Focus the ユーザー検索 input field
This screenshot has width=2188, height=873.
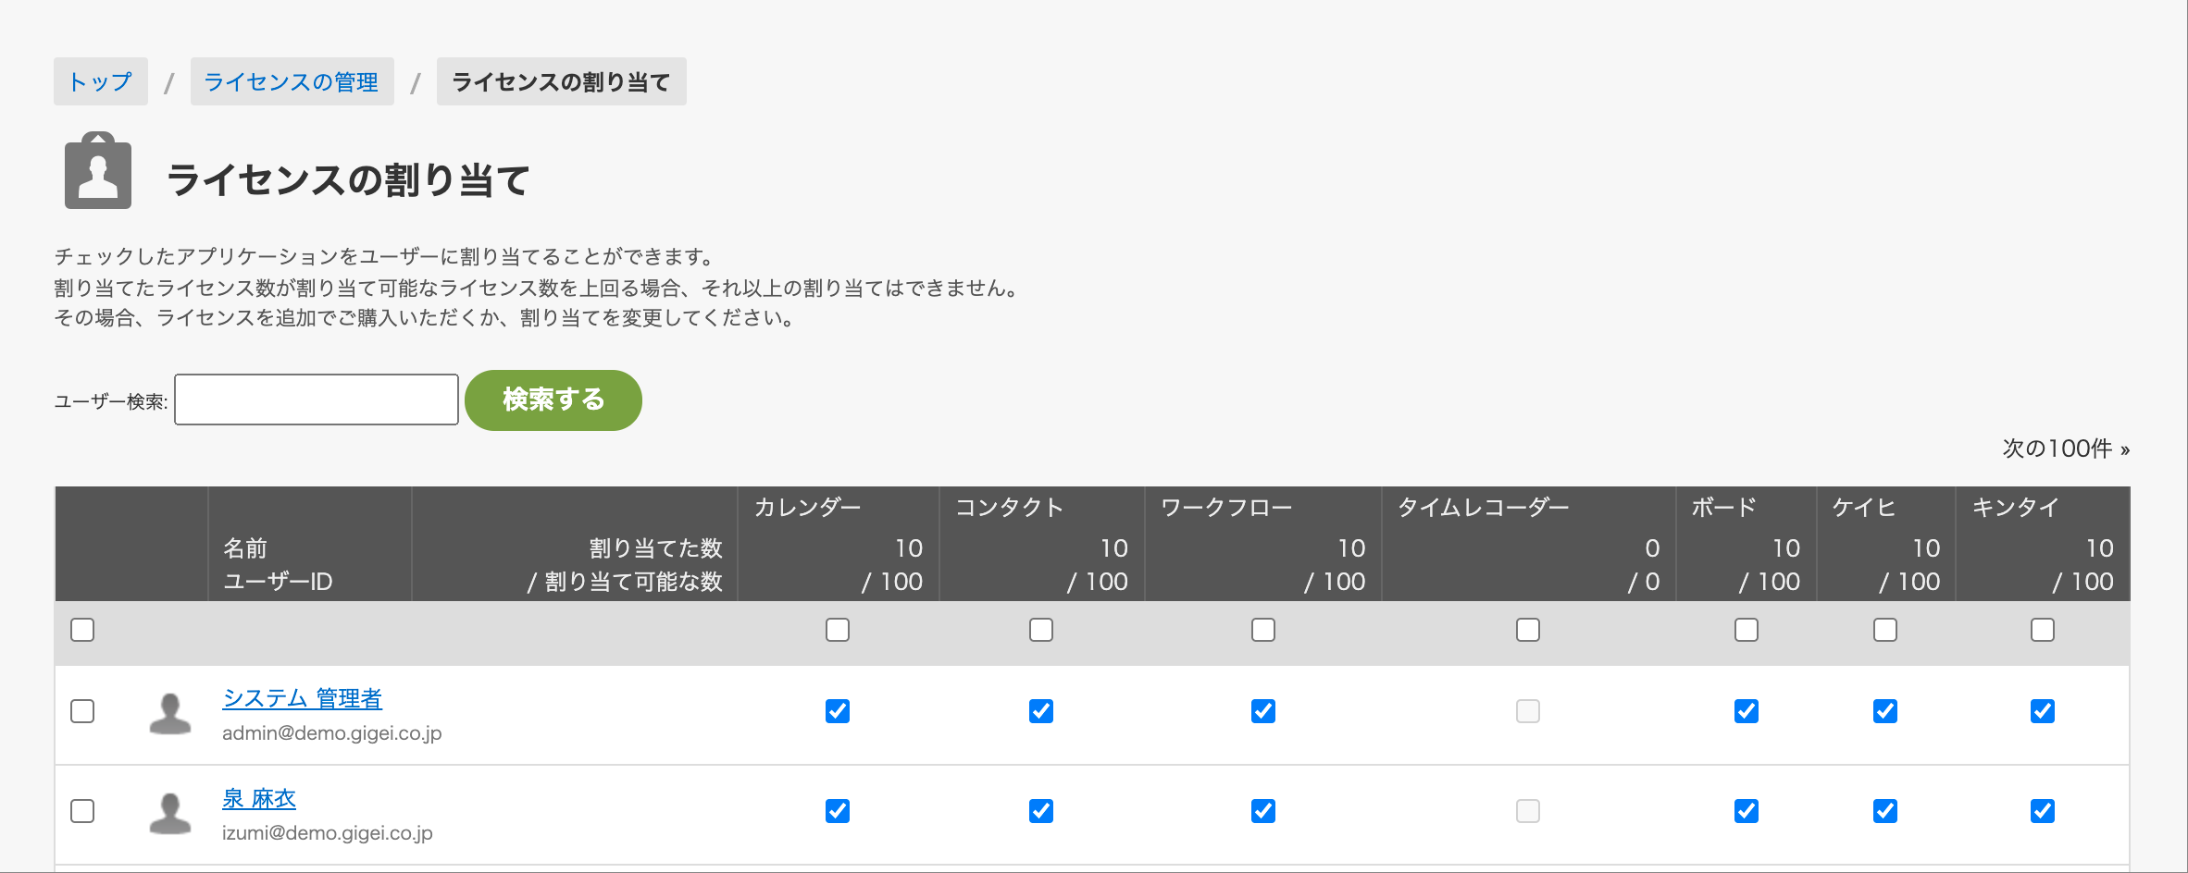coord(317,400)
